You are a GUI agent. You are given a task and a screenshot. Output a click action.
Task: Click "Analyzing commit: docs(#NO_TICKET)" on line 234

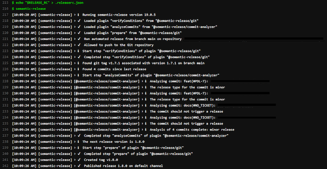click(182, 117)
